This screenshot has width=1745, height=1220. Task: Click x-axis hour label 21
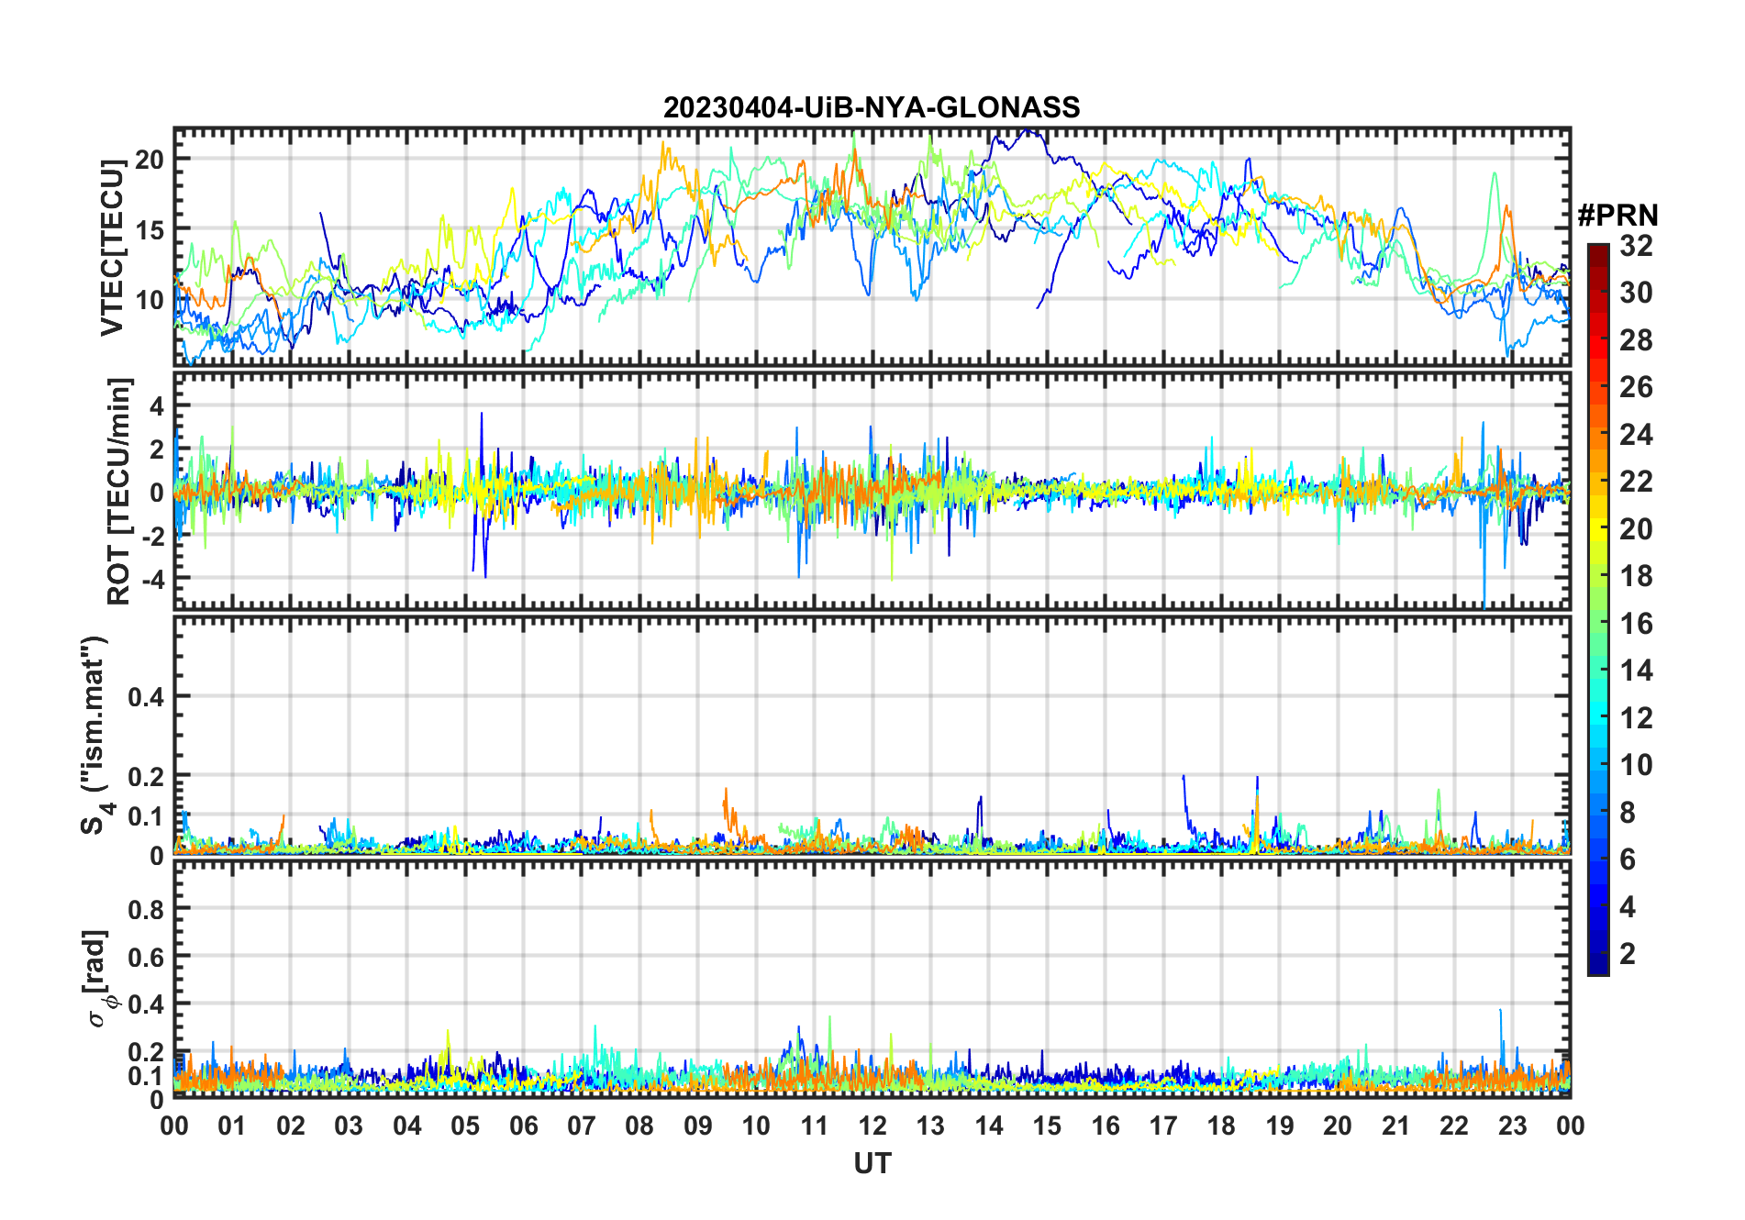[x=1396, y=1126]
